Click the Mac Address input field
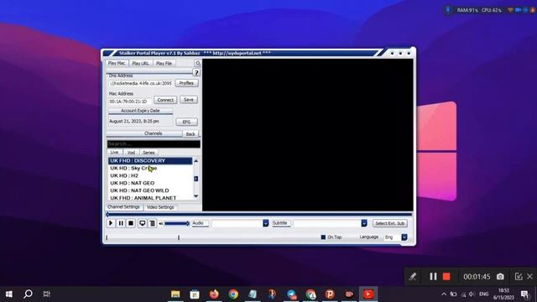 [x=130, y=102]
